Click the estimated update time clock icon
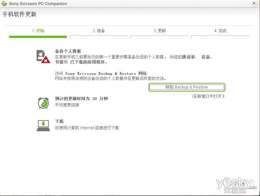Image resolution: width=260 pixels, height=196 pixels. point(43,103)
